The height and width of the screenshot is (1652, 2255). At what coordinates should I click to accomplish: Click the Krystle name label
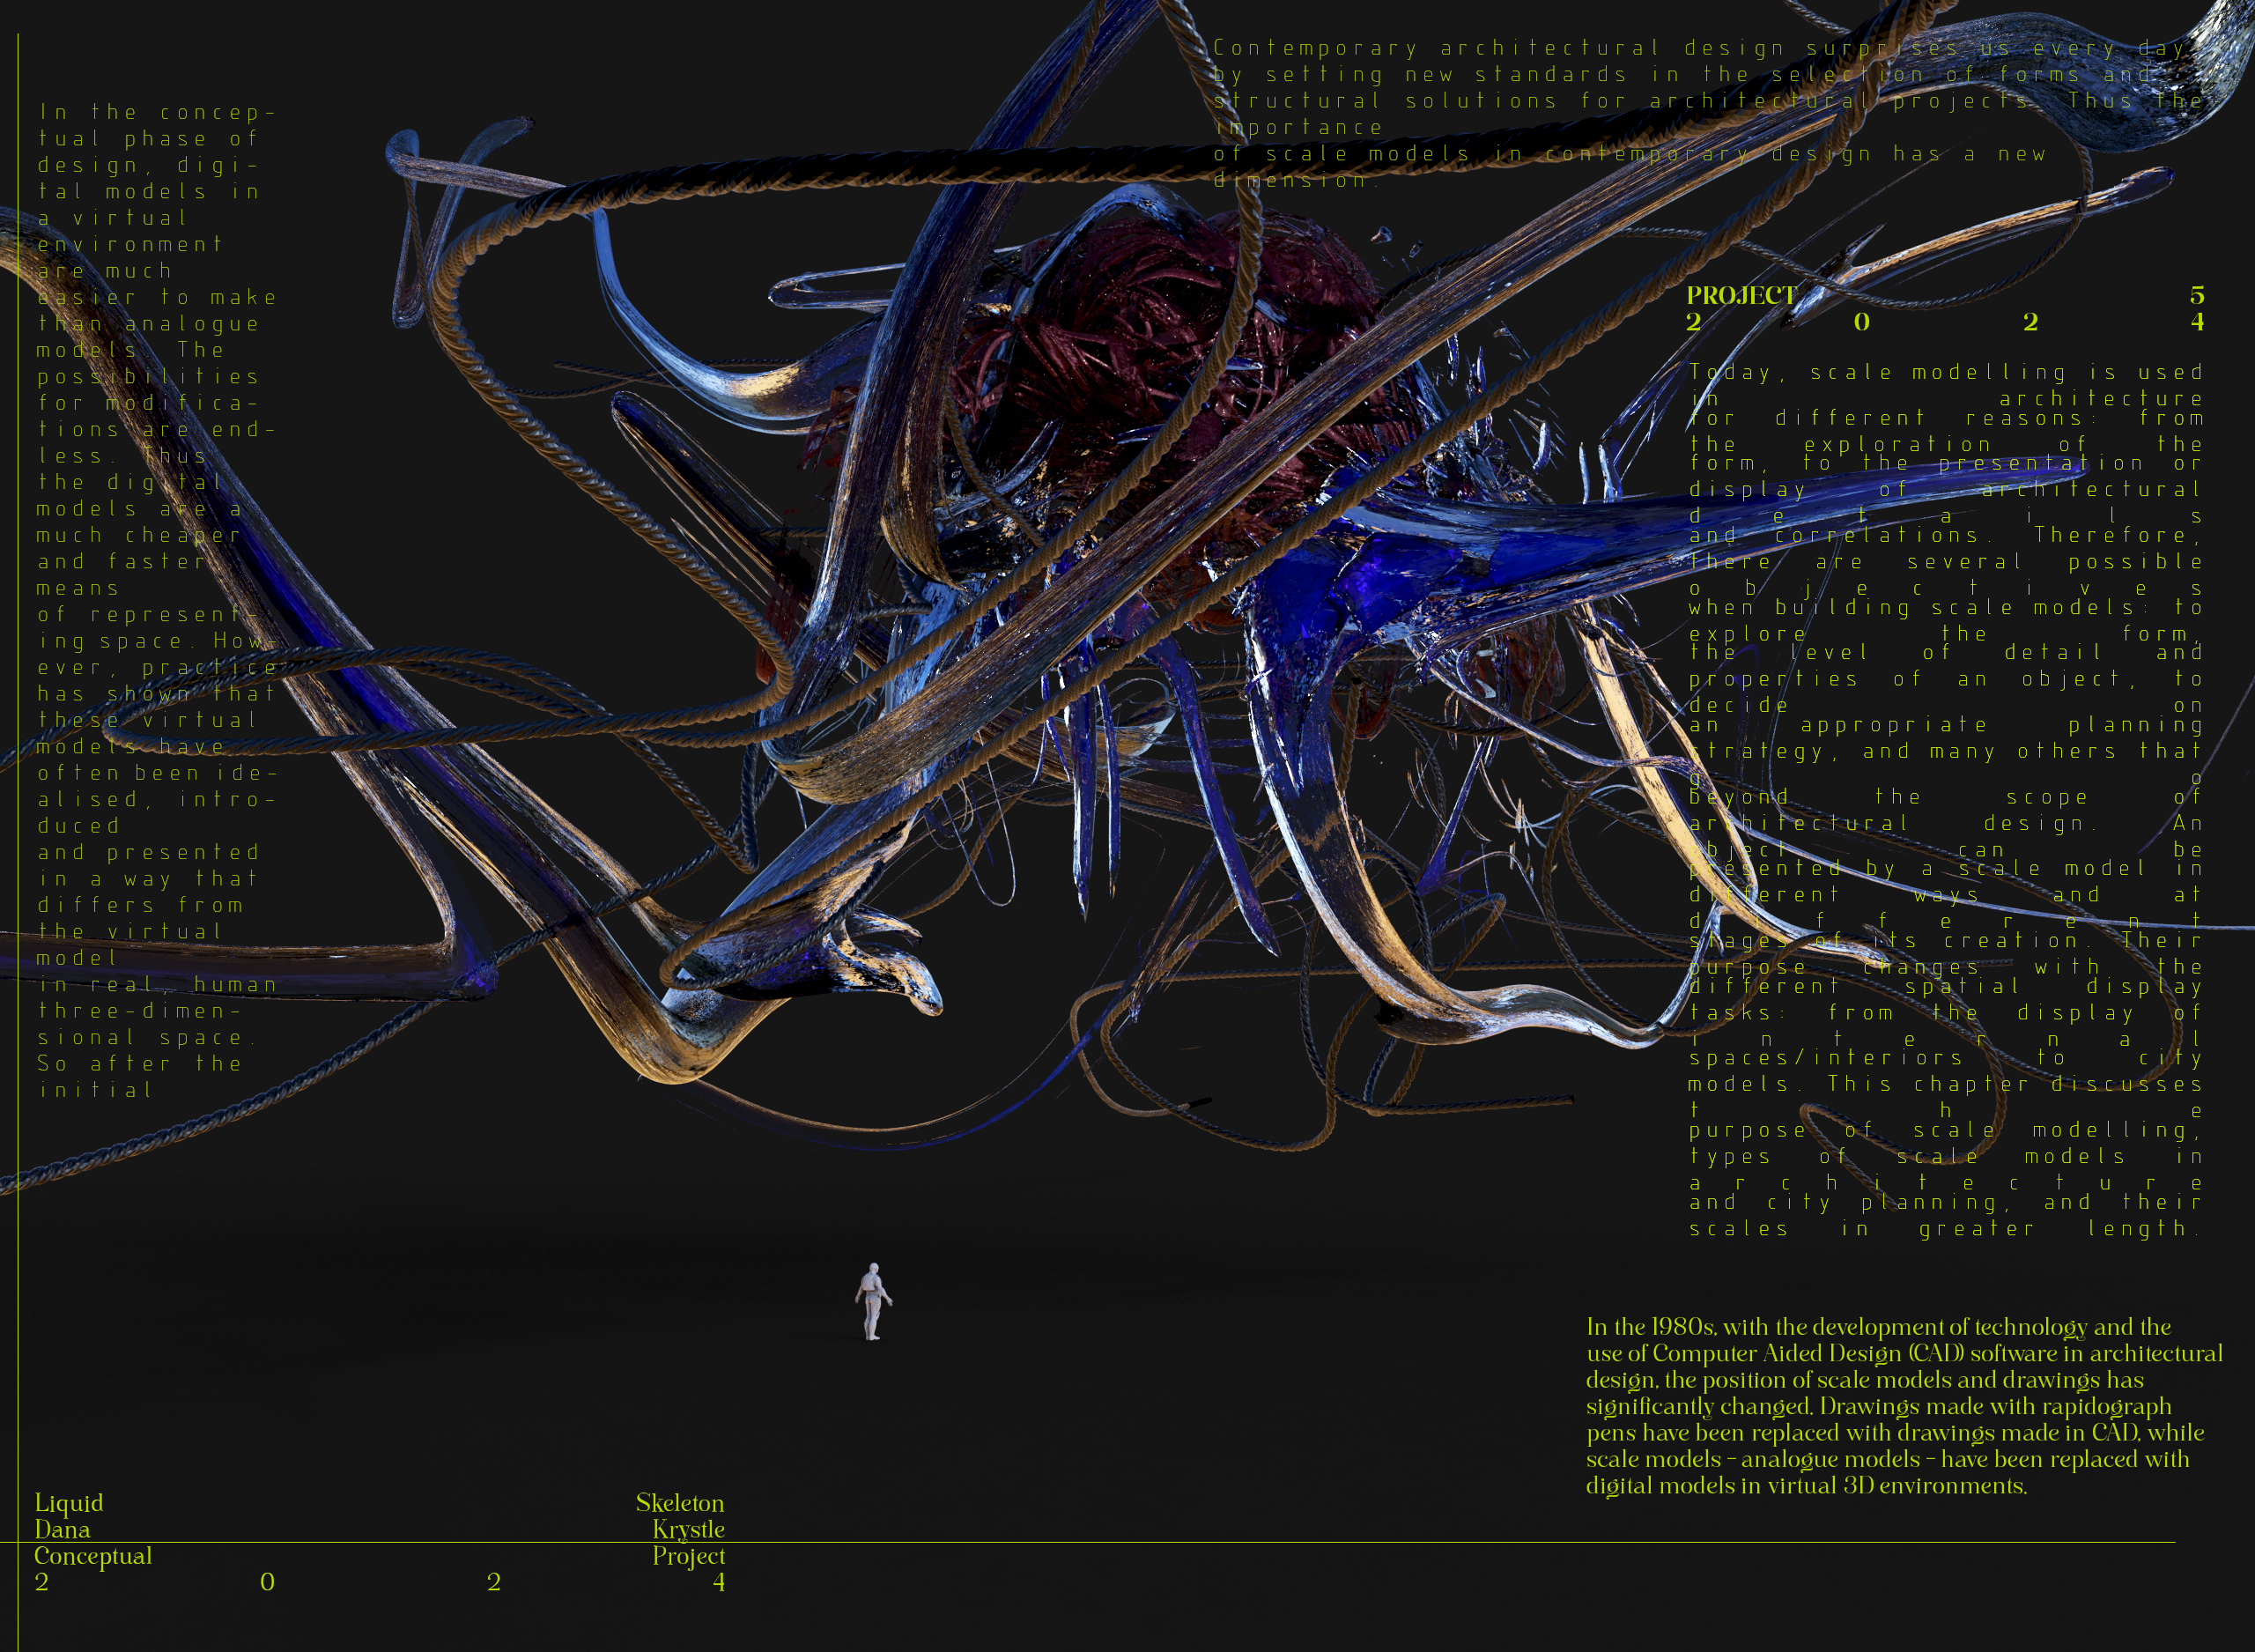(689, 1529)
